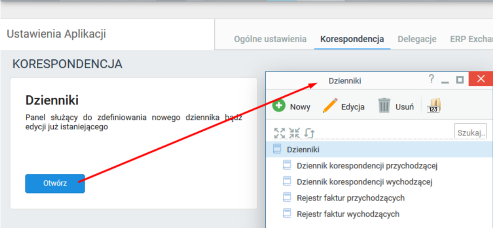Click icon beside Dziennik korespondencji przychodzącej
This screenshot has width=493, height=228.
click(287, 165)
